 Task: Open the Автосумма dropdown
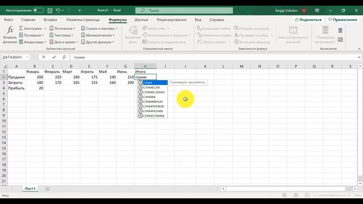click(33, 28)
